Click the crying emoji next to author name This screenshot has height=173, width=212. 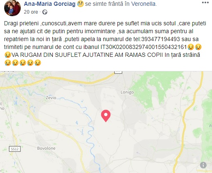tap(80, 4)
